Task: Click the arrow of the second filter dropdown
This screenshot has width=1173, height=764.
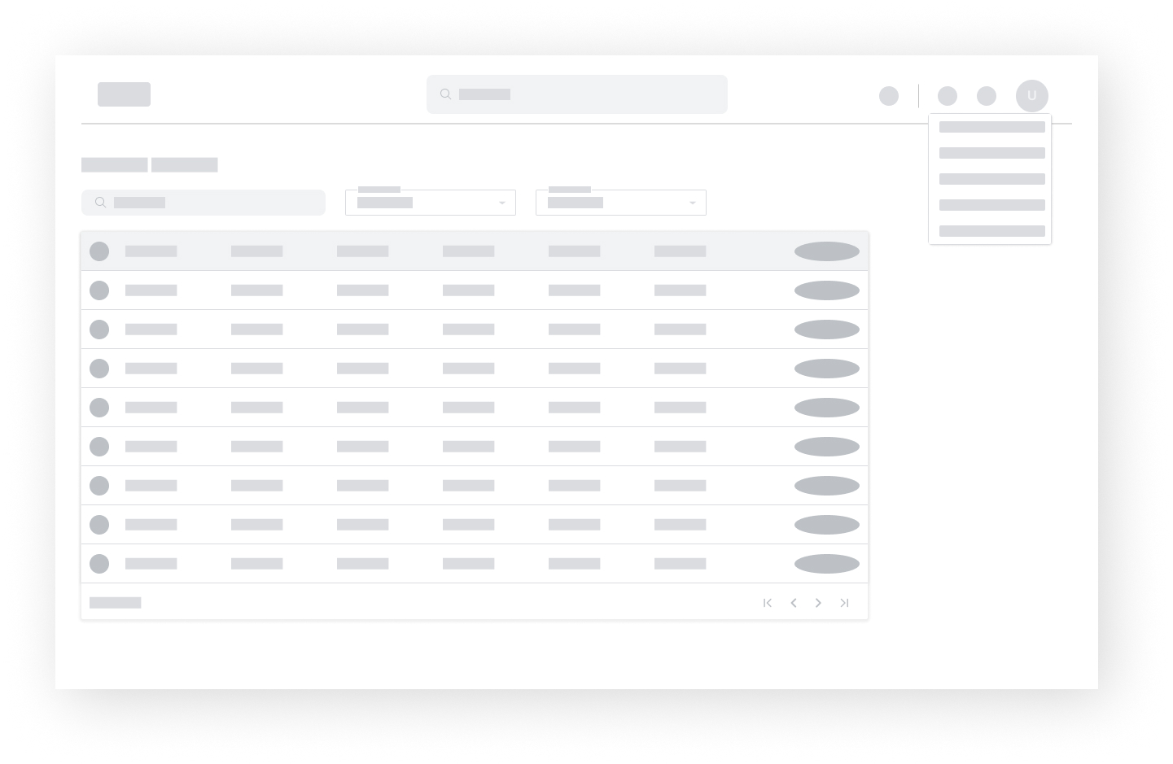Action: (692, 203)
